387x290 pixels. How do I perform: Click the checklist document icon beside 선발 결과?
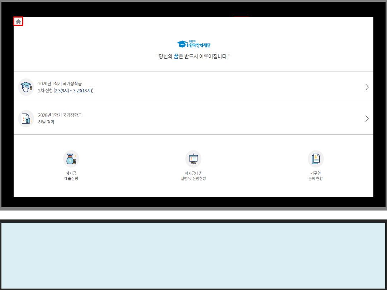coord(26,119)
